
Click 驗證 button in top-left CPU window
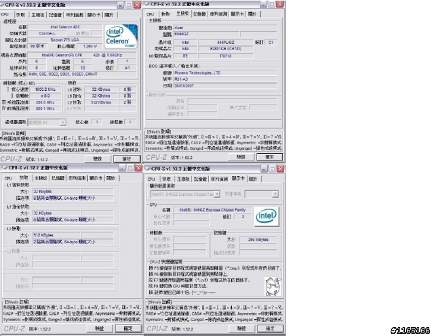[98, 159]
